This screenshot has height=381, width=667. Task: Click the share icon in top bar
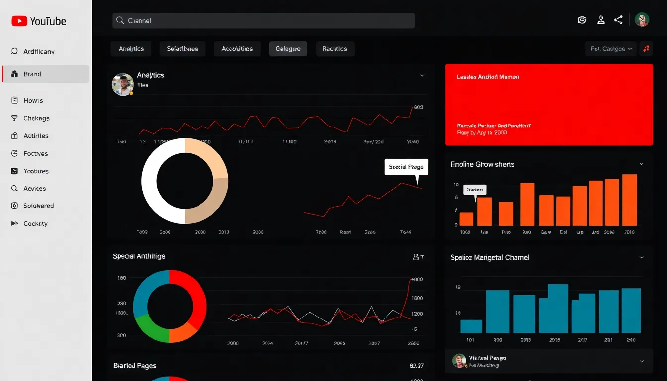618,20
